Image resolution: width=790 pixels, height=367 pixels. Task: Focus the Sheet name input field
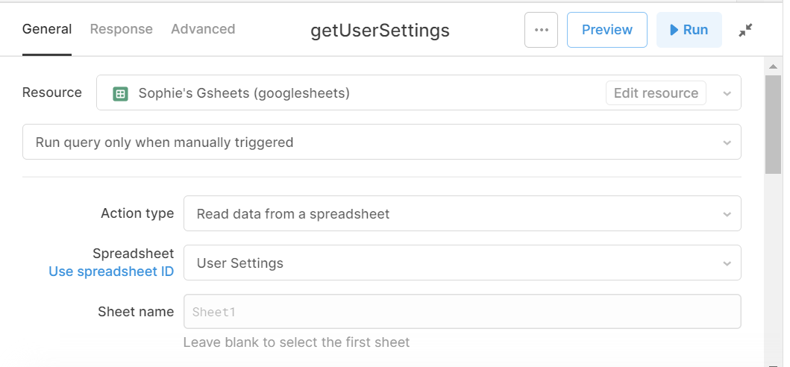tap(462, 312)
